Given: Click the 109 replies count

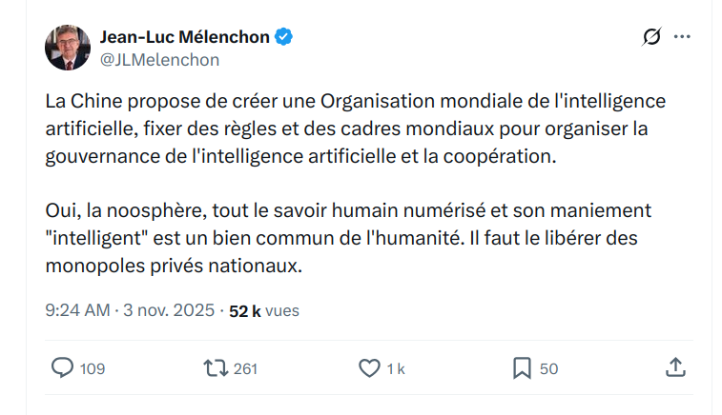Looking at the screenshot, I should (93, 369).
